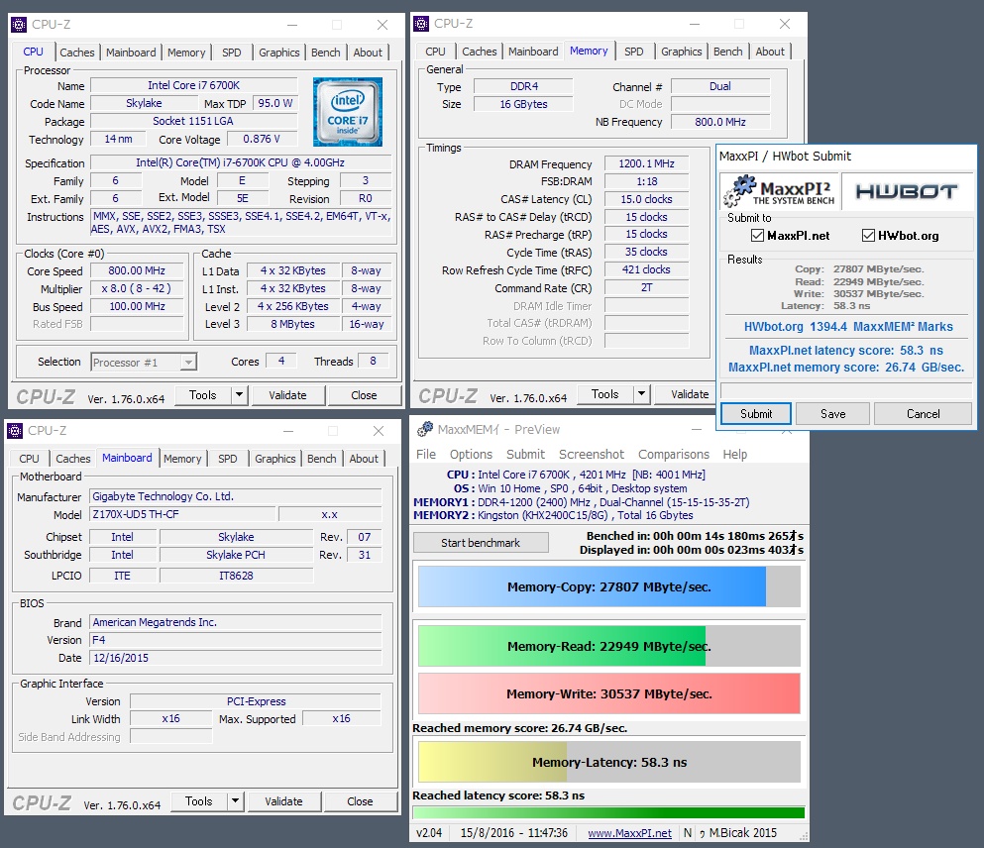Click the Multiplier value x 8.0 ( 8 - 42 )
This screenshot has height=848, width=984.
click(x=137, y=289)
